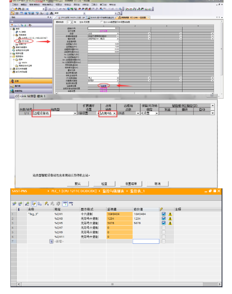Open occupied stations dropdown showing 占用4站
The height and width of the screenshot is (294, 232).
pos(114,113)
